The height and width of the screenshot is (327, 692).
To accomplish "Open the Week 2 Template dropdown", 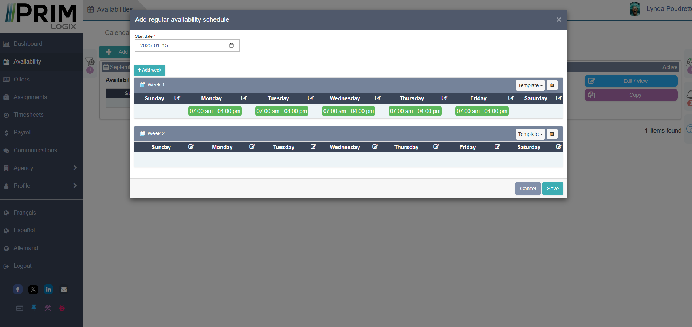I will pos(530,134).
